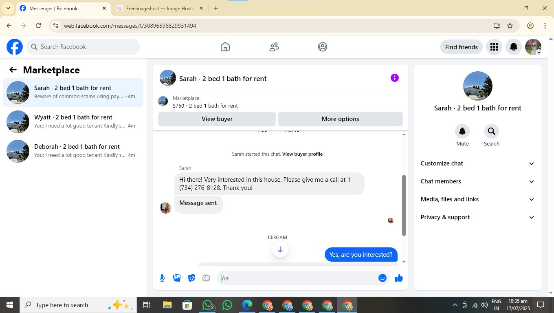Choose a sticker icon
Viewport: 554px width, 313px height.
pyautogui.click(x=191, y=278)
